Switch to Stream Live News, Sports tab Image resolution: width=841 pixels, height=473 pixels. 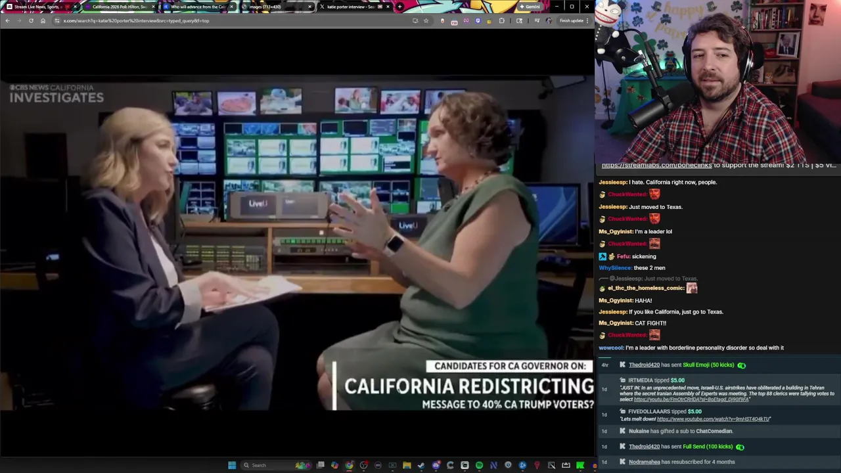coord(39,7)
